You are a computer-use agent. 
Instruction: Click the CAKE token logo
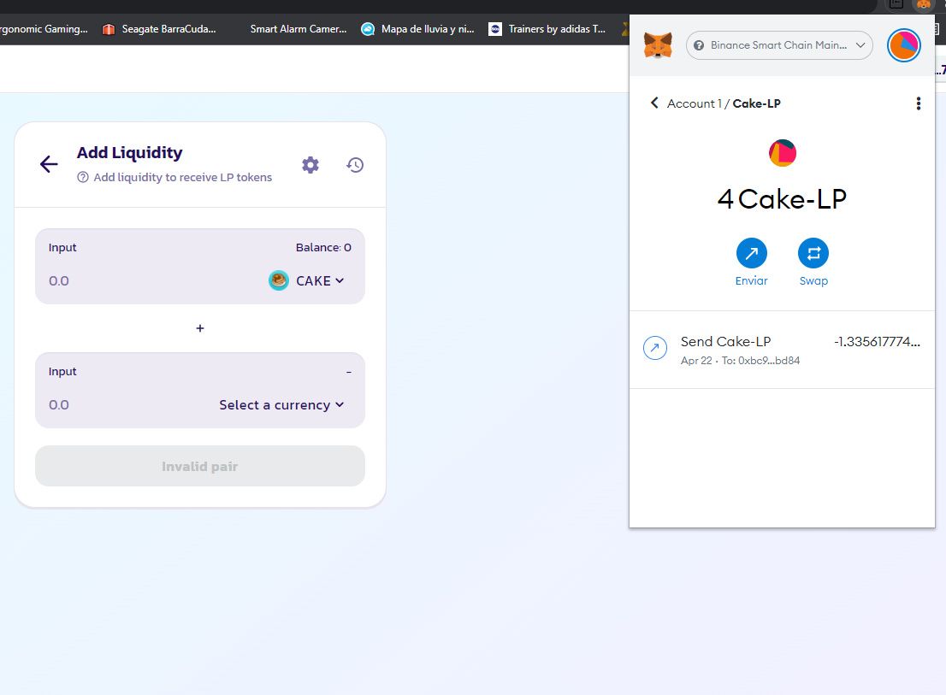278,280
